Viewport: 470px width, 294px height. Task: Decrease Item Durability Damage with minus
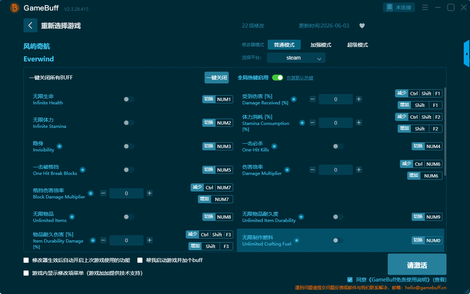pyautogui.click(x=103, y=240)
